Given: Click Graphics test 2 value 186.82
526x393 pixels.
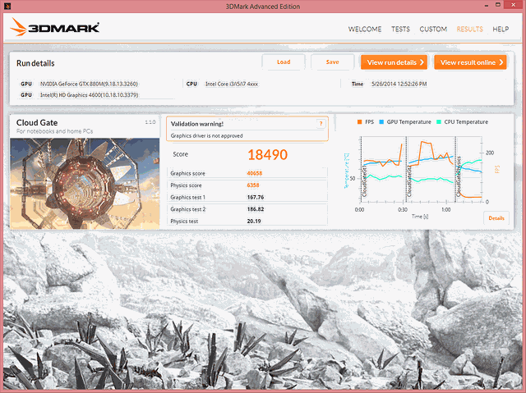Looking at the screenshot, I should point(256,209).
